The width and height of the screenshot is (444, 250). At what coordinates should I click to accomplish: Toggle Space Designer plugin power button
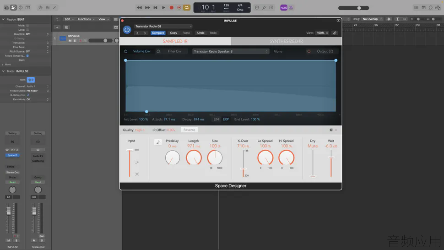coord(127,30)
